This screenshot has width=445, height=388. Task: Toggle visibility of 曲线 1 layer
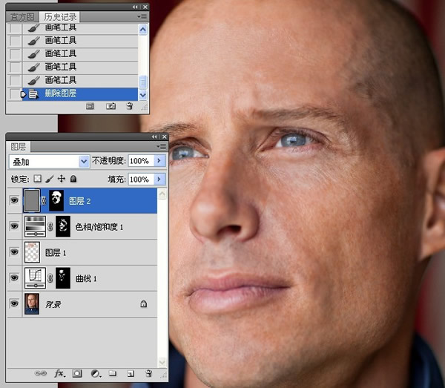pyautogui.click(x=14, y=277)
